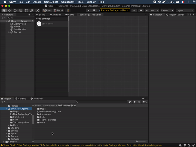Open lighting settings sun icon
Viewport: 196px width, 147px height.
pos(134,10)
